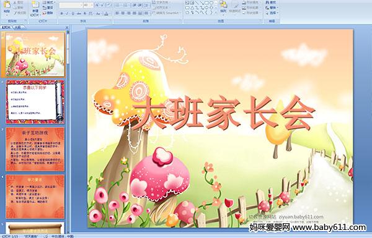This screenshot has height=238, width=372.
Task: Open Clipboard (剪贴板) group dialog launcher
Action: coord(25,21)
